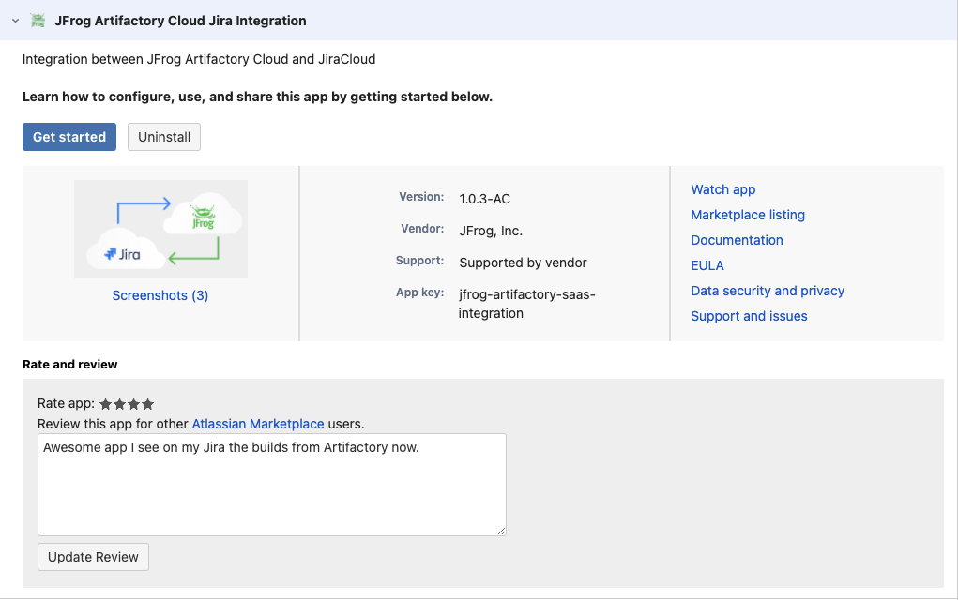This screenshot has width=958, height=600.
Task: Click Watch app
Action: [722, 189]
